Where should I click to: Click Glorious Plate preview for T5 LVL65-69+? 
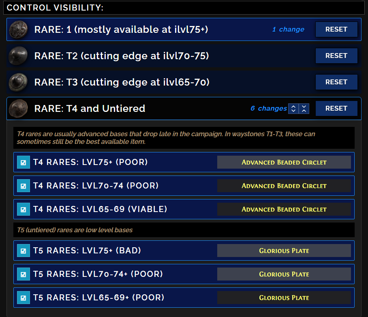click(x=284, y=298)
